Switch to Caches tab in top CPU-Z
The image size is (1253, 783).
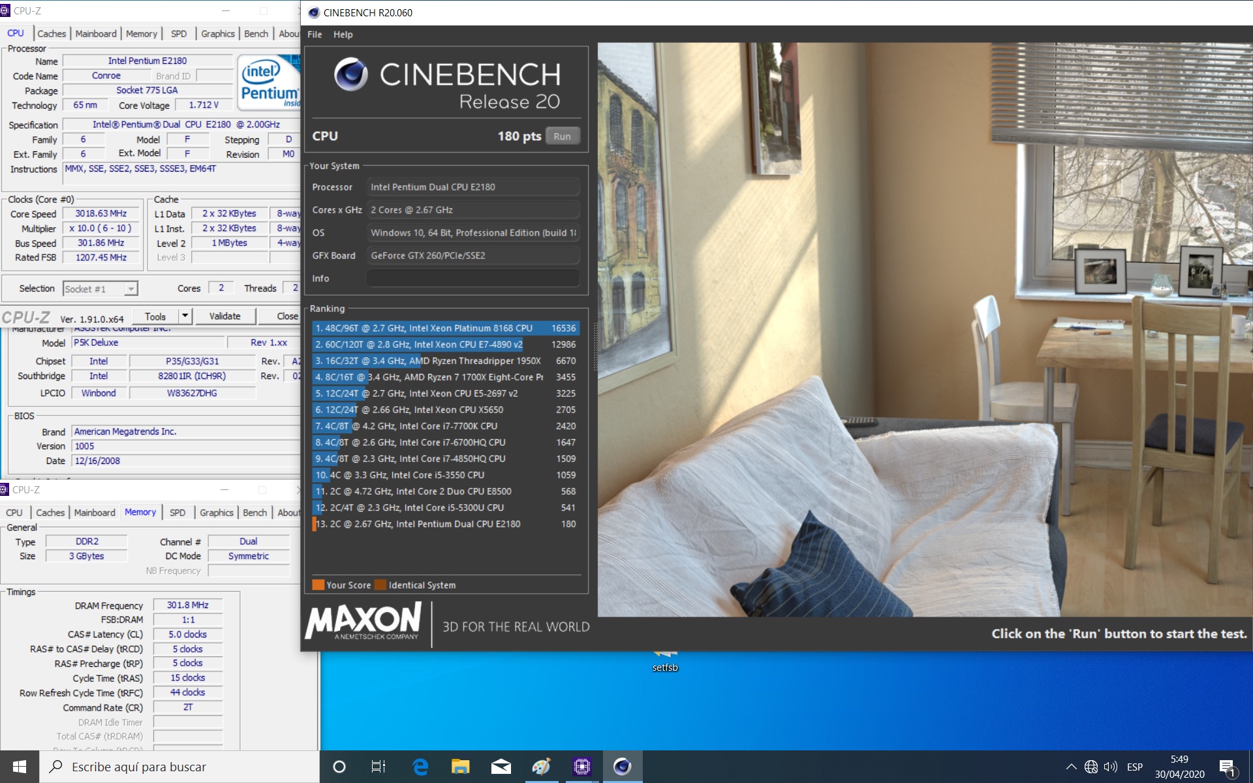[x=52, y=33]
